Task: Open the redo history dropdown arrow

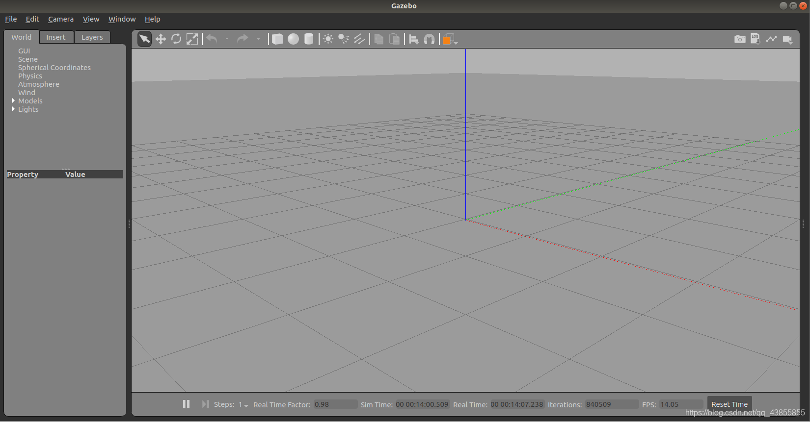Action: coord(258,39)
